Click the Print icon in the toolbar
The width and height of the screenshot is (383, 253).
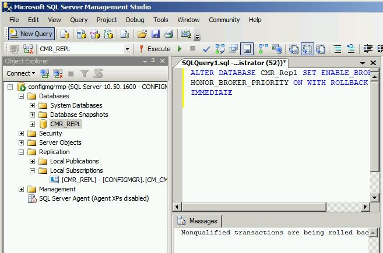pyautogui.click(x=168, y=34)
